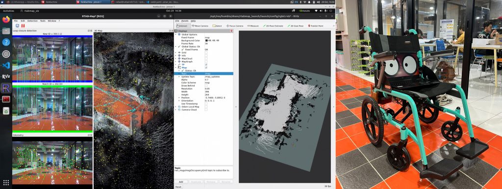This screenshot has width=502, height=189.
Task: Click the Reset button at bottom
Action: pos(178,187)
